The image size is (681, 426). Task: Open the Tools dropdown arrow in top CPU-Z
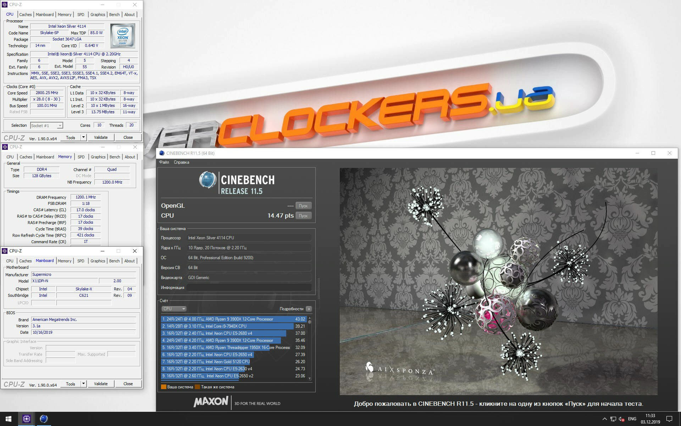83,137
